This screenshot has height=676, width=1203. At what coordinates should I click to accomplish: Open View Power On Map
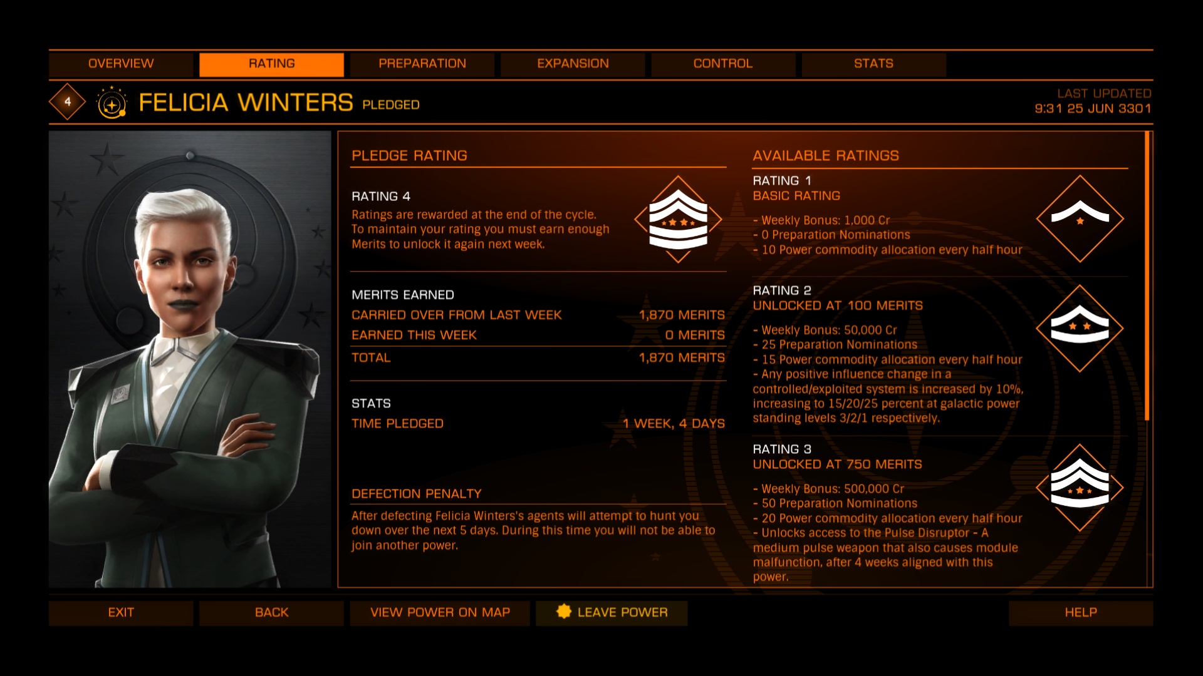(x=440, y=613)
